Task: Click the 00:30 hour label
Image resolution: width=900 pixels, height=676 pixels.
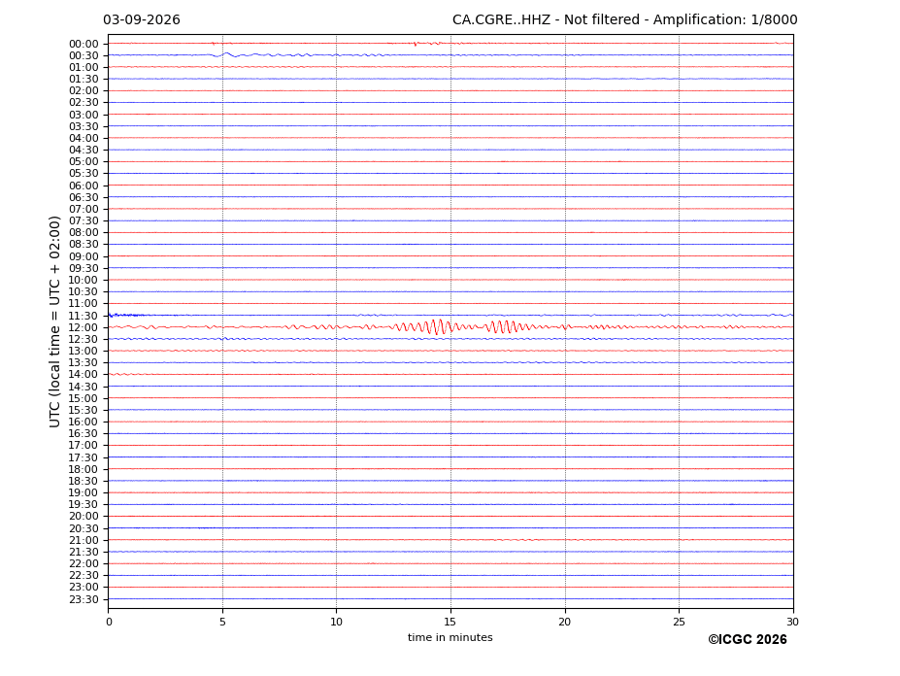Action: click(x=83, y=55)
